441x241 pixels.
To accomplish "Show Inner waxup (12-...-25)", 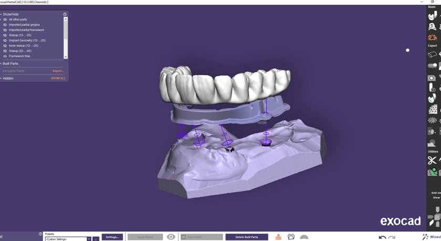I will pyautogui.click(x=5, y=46).
